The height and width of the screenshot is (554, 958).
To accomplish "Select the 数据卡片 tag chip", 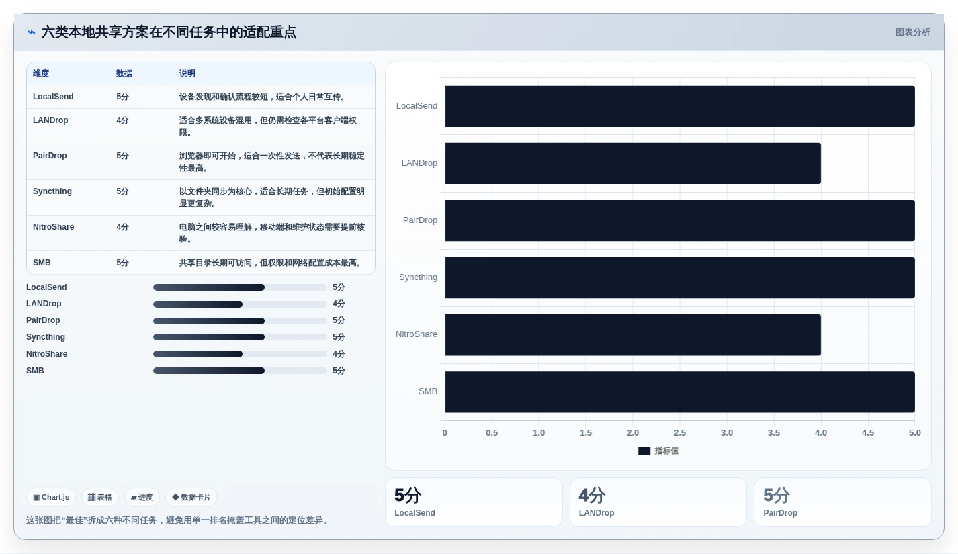I will click(x=191, y=497).
